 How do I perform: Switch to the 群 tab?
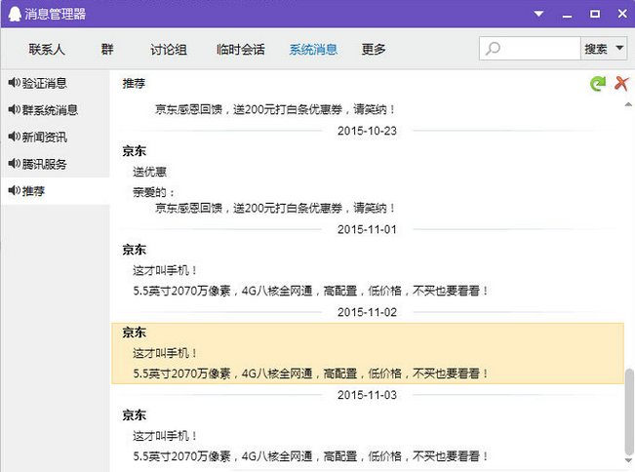(107, 50)
